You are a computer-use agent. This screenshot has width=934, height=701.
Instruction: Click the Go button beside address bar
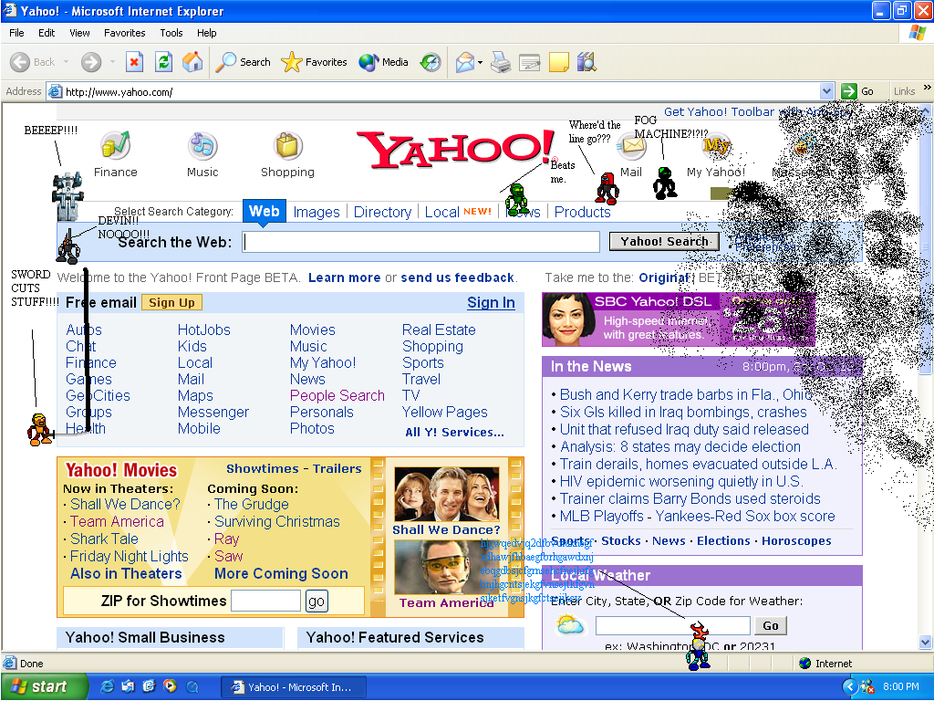[x=857, y=91]
